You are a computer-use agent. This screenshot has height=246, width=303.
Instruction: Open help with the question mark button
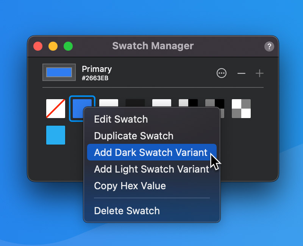[269, 47]
